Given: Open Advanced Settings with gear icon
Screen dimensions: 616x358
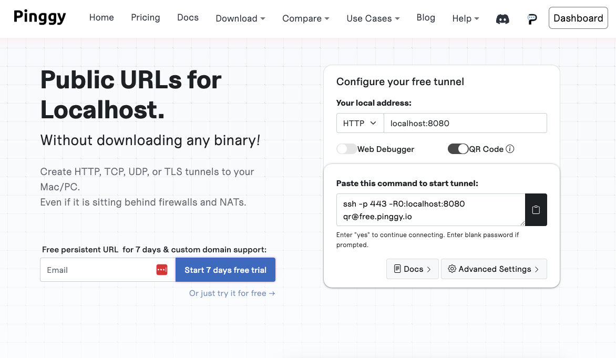Looking at the screenshot, I should coord(494,269).
